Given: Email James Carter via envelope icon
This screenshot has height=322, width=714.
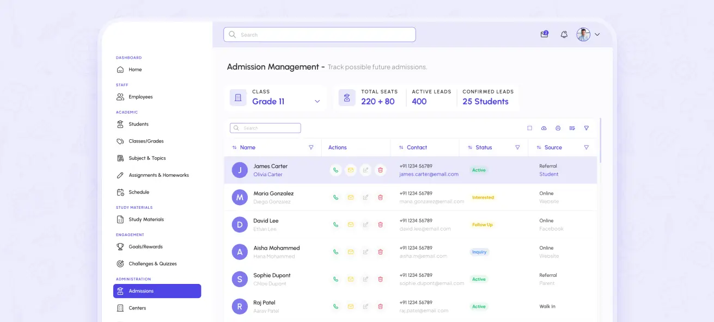Looking at the screenshot, I should click(351, 170).
